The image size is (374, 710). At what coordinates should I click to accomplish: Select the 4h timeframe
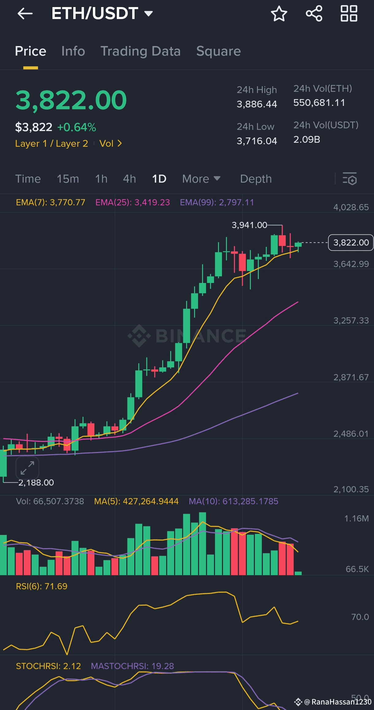[129, 179]
